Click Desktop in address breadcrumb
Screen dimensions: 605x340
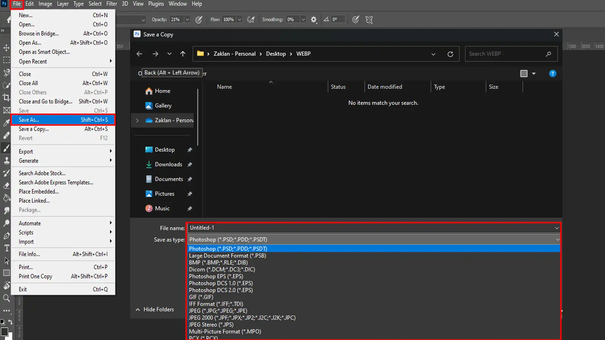click(276, 54)
